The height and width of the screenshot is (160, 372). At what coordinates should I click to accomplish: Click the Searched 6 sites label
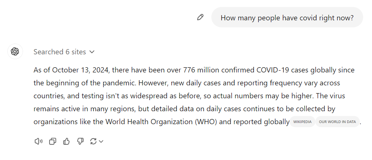(x=60, y=52)
